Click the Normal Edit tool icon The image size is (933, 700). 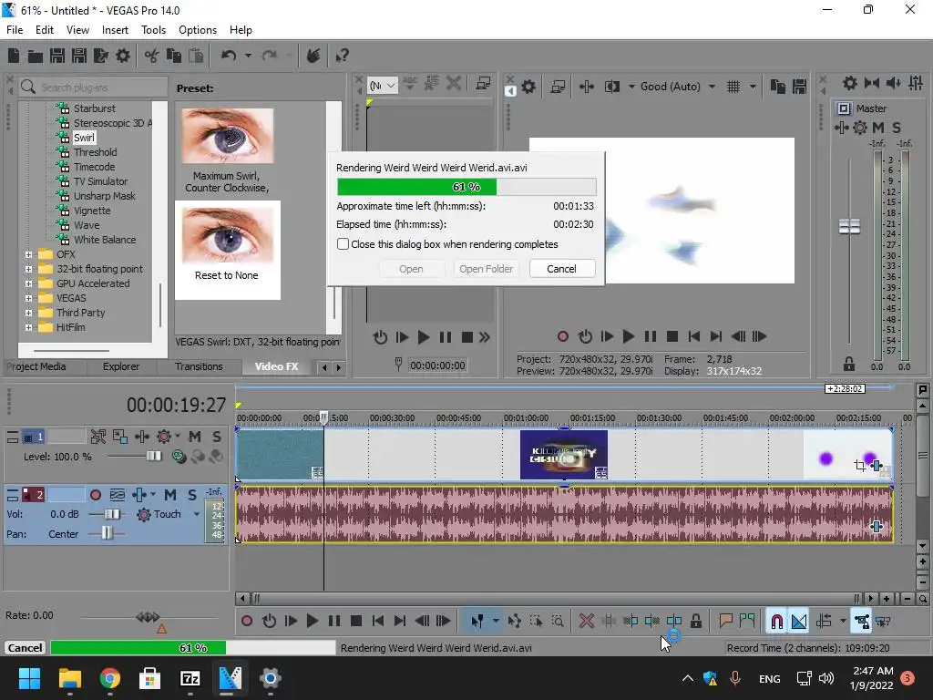pos(477,622)
